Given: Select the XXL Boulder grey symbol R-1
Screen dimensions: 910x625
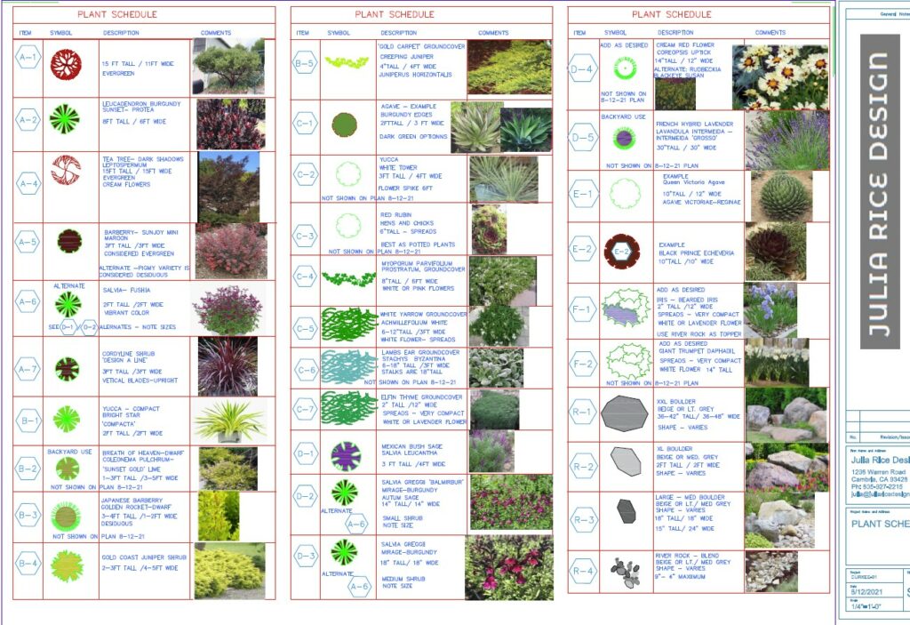Looking at the screenshot, I should tap(625, 413).
